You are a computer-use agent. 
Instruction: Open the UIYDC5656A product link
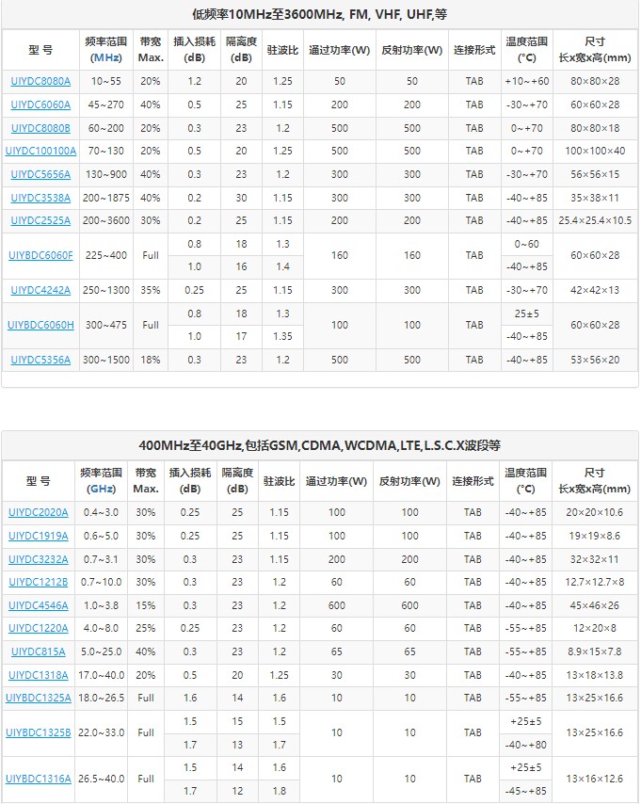point(40,174)
